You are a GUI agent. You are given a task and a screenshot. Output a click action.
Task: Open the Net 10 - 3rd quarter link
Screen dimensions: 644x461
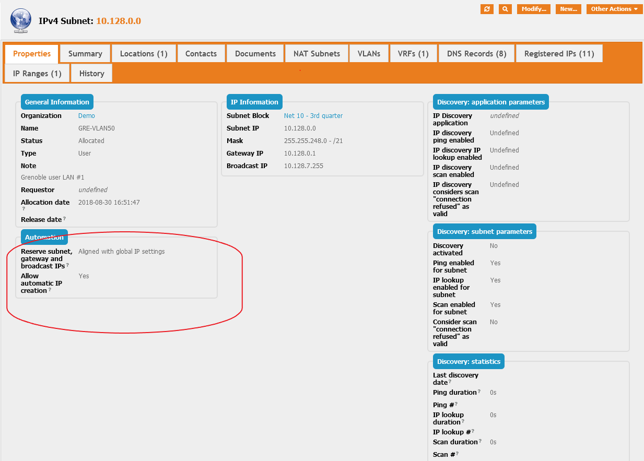pos(313,116)
